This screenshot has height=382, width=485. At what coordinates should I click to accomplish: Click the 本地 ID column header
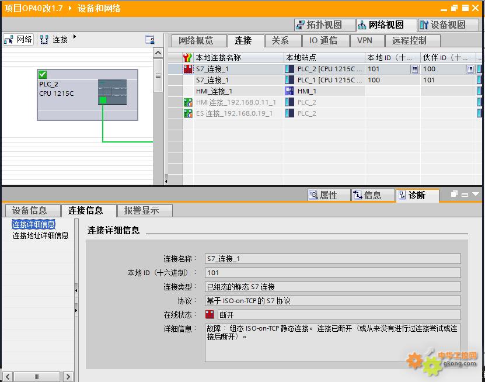(x=393, y=57)
